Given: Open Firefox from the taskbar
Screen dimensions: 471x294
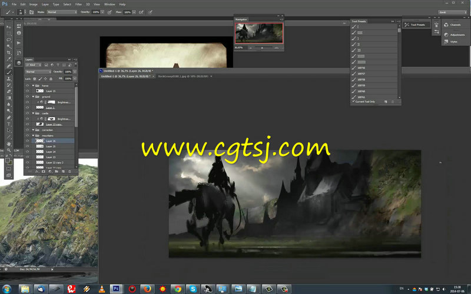Looking at the screenshot, I should pyautogui.click(x=147, y=289).
